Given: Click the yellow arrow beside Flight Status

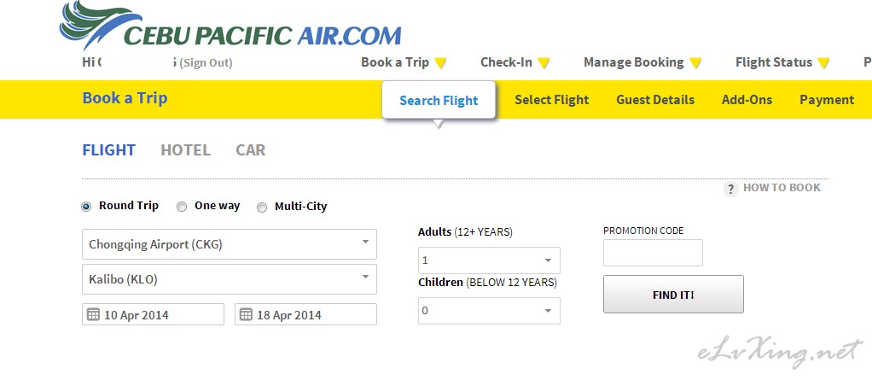Looking at the screenshot, I should [823, 63].
